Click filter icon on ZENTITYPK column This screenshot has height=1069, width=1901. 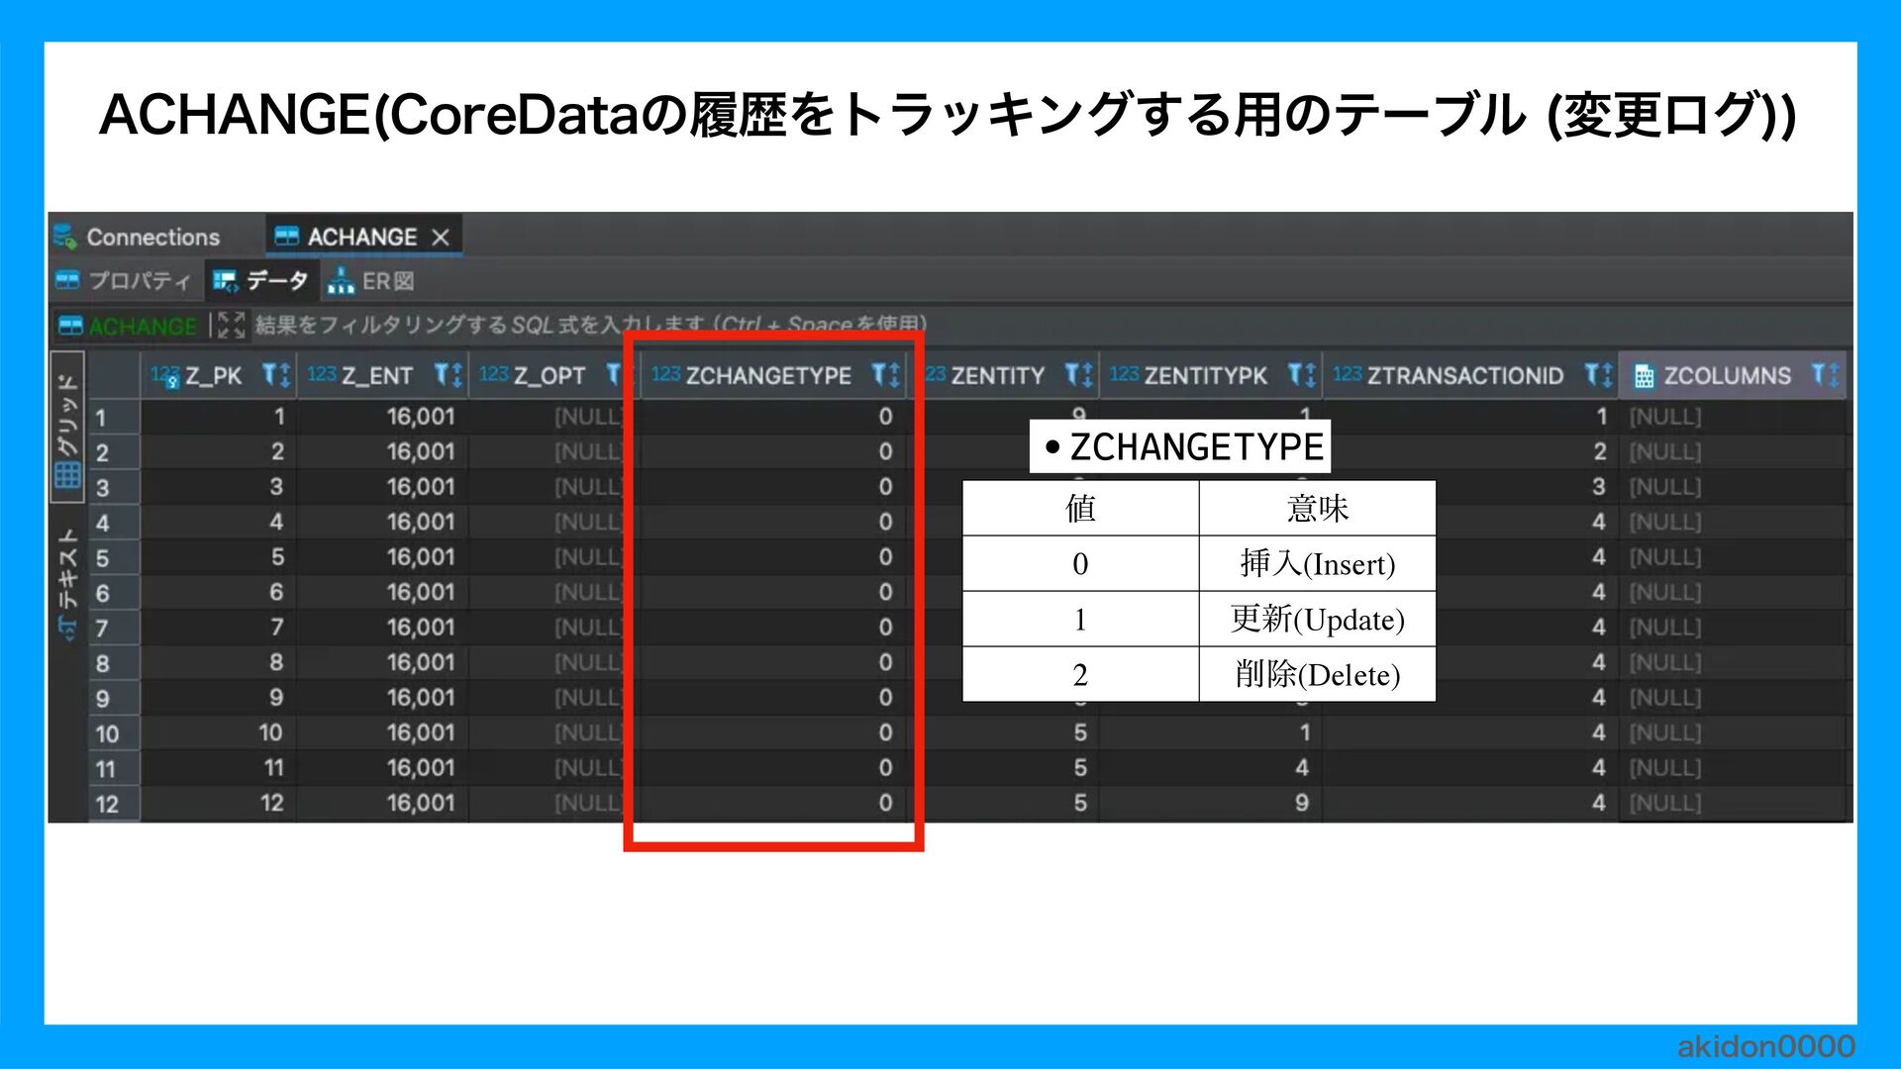(x=1296, y=375)
